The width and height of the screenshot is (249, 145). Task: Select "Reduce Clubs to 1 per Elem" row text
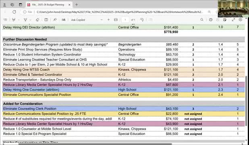pos(55,64)
